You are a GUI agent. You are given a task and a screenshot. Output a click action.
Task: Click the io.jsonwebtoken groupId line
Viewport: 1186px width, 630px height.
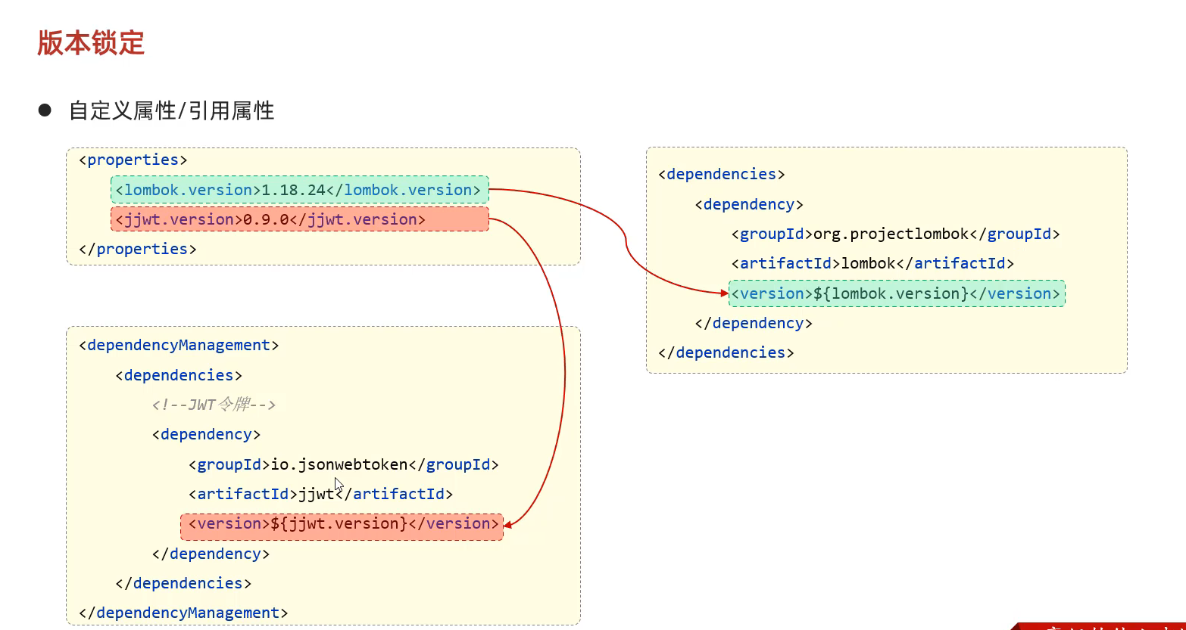coord(343,464)
